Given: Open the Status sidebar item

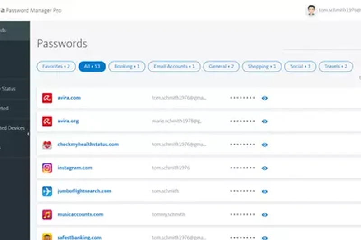Looking at the screenshot, I should click(8, 89).
